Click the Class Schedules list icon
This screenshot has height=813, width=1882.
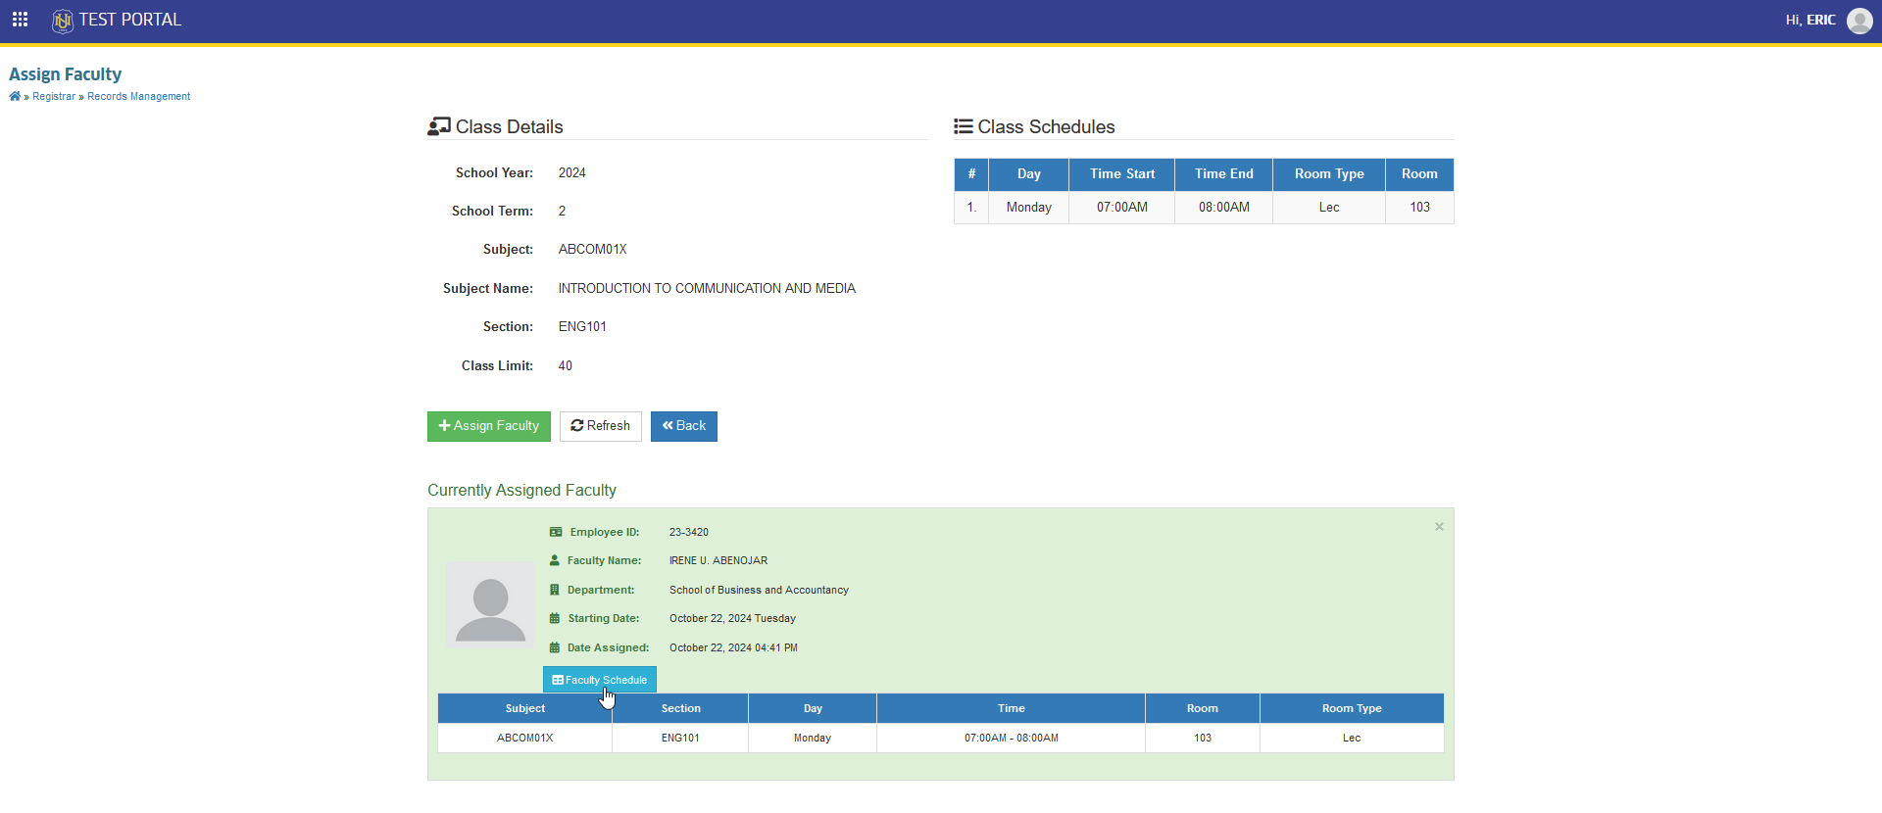[964, 126]
